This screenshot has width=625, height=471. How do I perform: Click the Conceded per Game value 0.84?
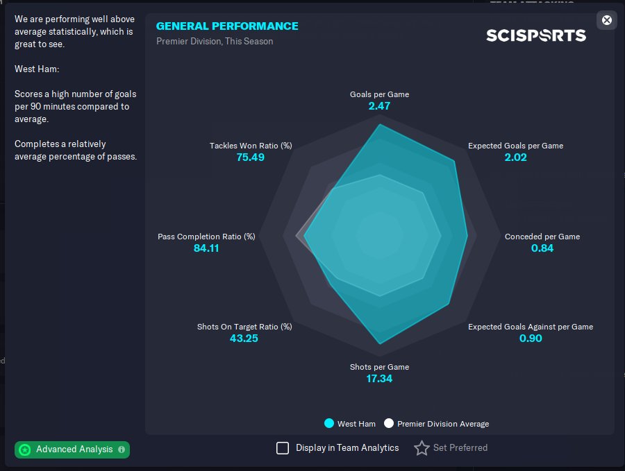tap(542, 248)
